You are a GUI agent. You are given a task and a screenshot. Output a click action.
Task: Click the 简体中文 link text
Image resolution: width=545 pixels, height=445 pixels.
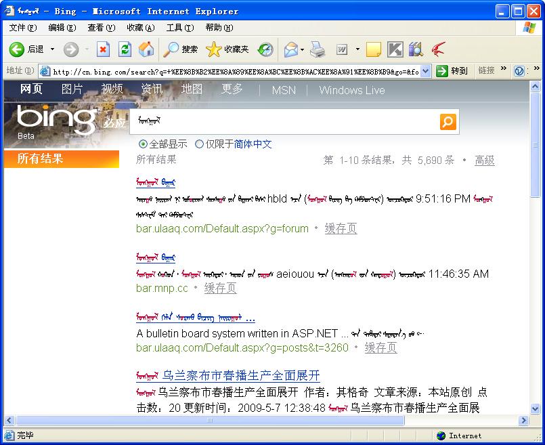tap(253, 144)
